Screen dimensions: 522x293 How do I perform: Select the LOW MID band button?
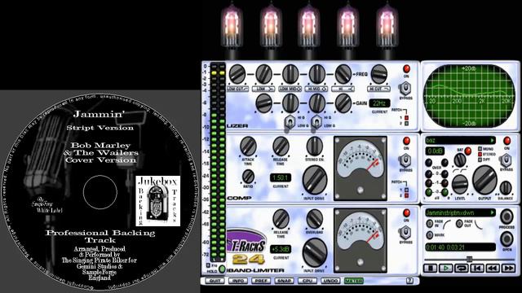click(x=290, y=89)
